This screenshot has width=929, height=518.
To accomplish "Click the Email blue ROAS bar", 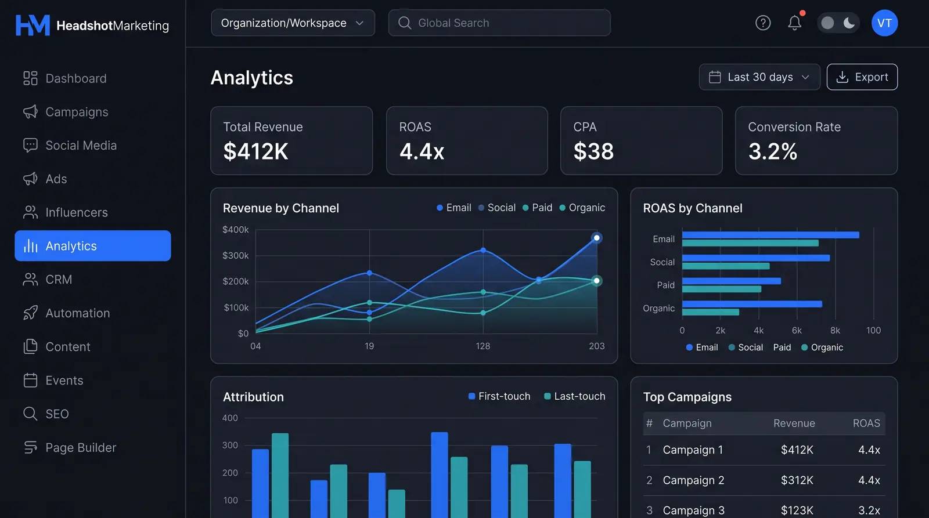I will [x=770, y=235].
